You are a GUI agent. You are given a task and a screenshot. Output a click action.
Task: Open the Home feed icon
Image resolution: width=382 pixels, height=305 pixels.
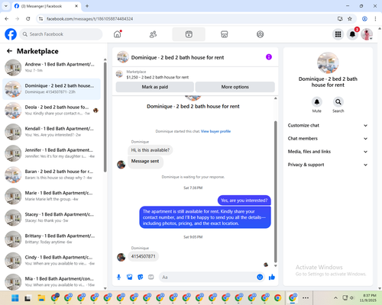point(118,34)
